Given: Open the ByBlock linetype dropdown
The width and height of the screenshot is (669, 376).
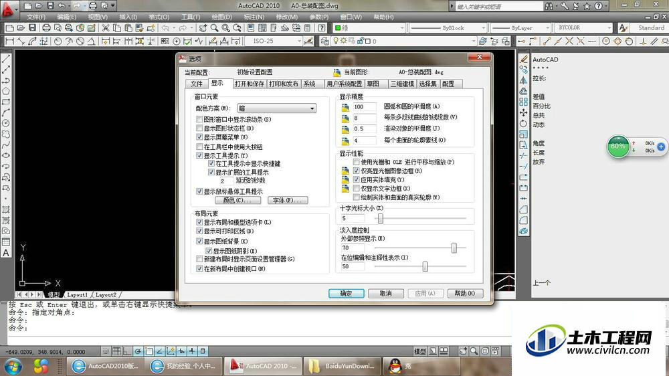Looking at the screenshot, I should (448, 27).
